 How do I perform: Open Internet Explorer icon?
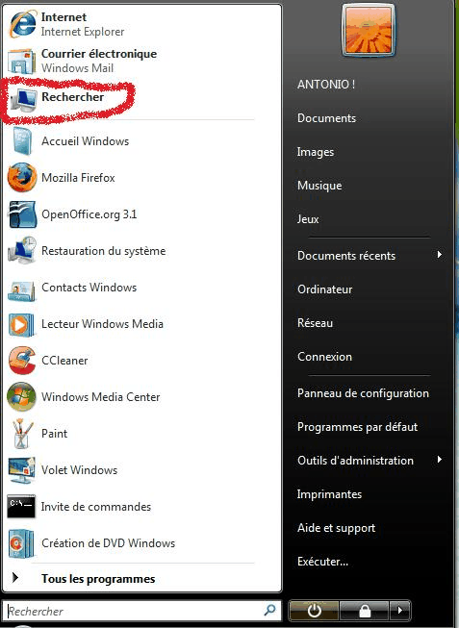click(22, 24)
